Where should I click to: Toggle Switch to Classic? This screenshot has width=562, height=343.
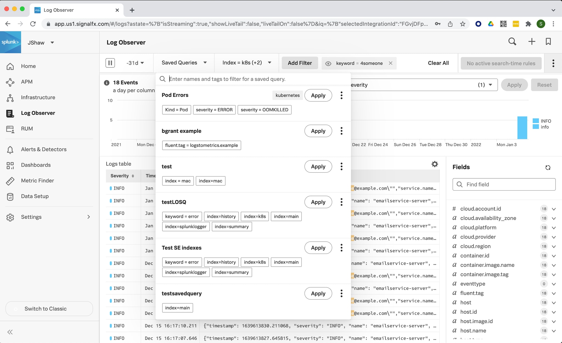click(49, 309)
